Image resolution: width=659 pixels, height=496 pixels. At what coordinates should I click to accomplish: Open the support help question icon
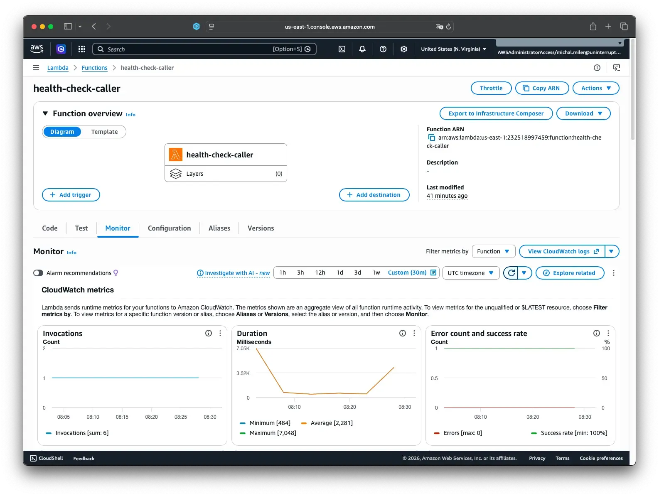383,49
